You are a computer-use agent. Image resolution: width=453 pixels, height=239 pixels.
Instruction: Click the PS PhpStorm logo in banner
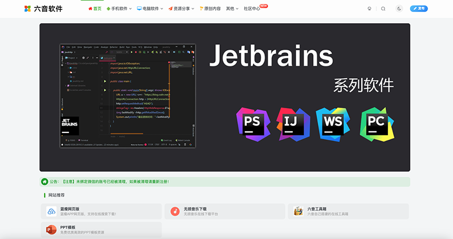(x=253, y=124)
